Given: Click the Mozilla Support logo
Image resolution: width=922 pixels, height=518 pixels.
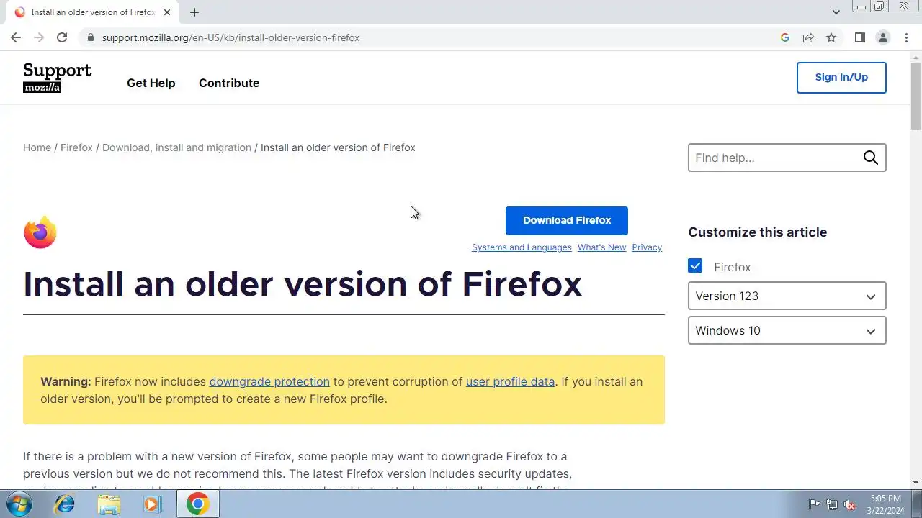Looking at the screenshot, I should tap(58, 78).
